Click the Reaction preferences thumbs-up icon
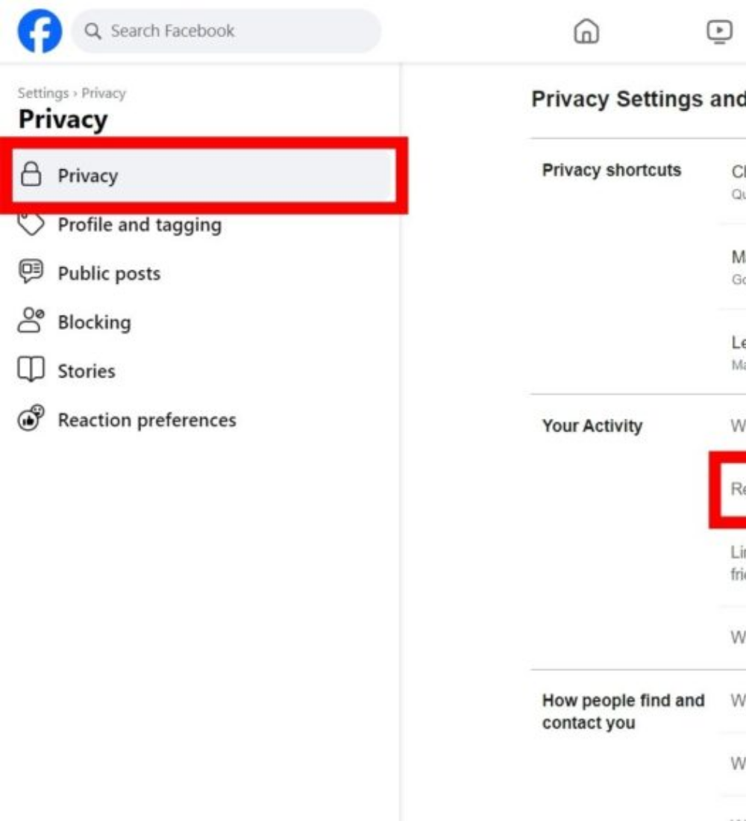The image size is (746, 821). pyautogui.click(x=31, y=419)
